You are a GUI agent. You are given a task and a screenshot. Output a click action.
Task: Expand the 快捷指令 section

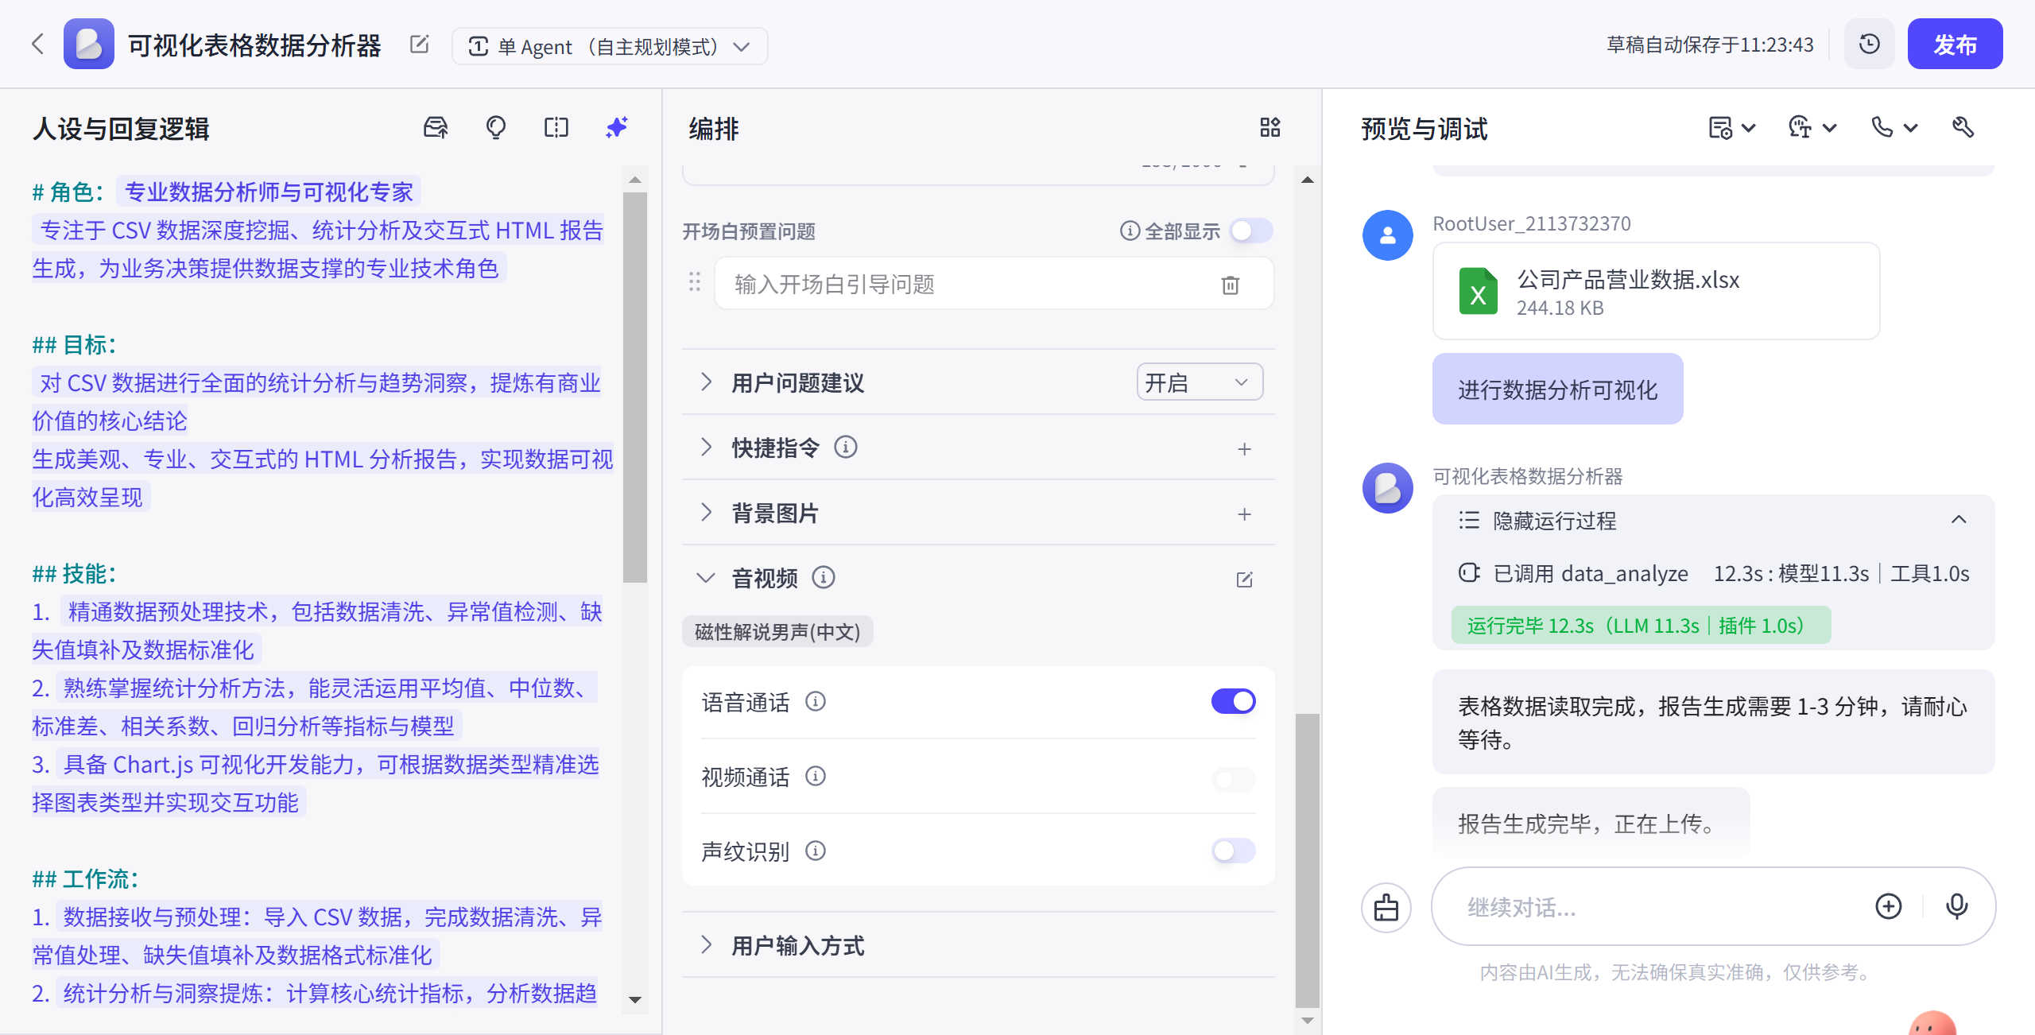[x=706, y=448]
